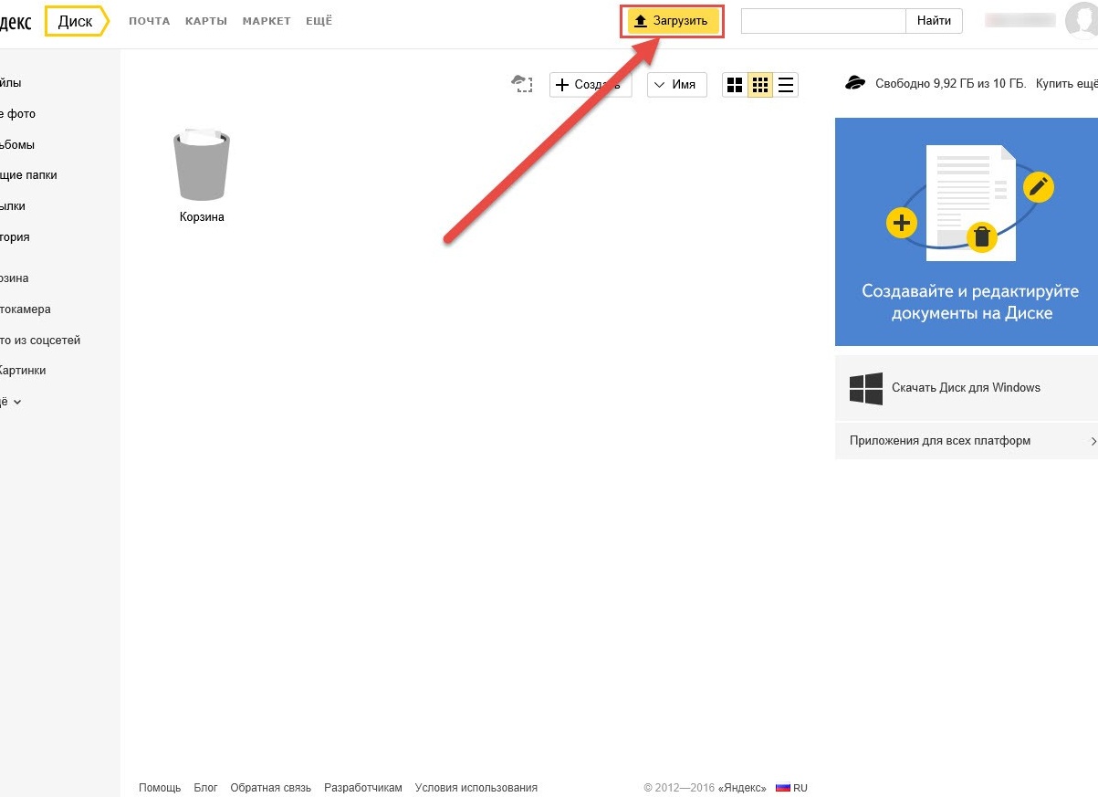Click the Диск logo tab
The height and width of the screenshot is (797, 1098).
coord(76,21)
